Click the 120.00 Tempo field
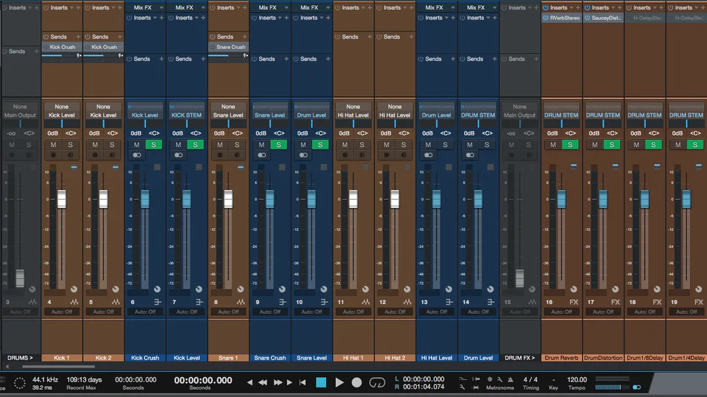The width and height of the screenshot is (707, 397). [x=577, y=380]
